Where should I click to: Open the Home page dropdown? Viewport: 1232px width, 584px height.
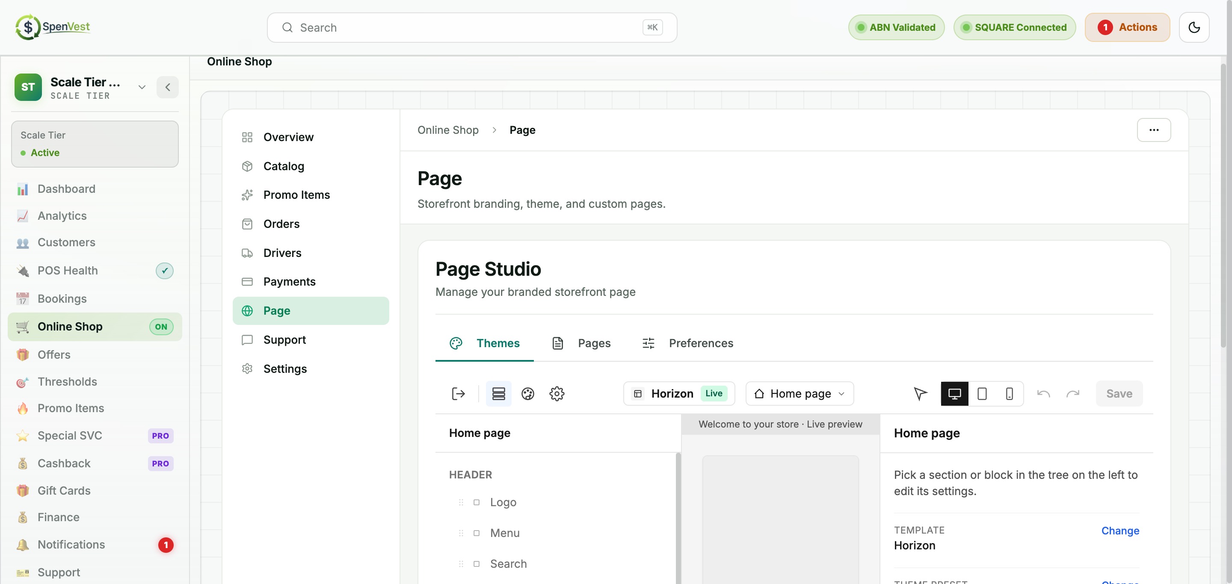pos(800,393)
